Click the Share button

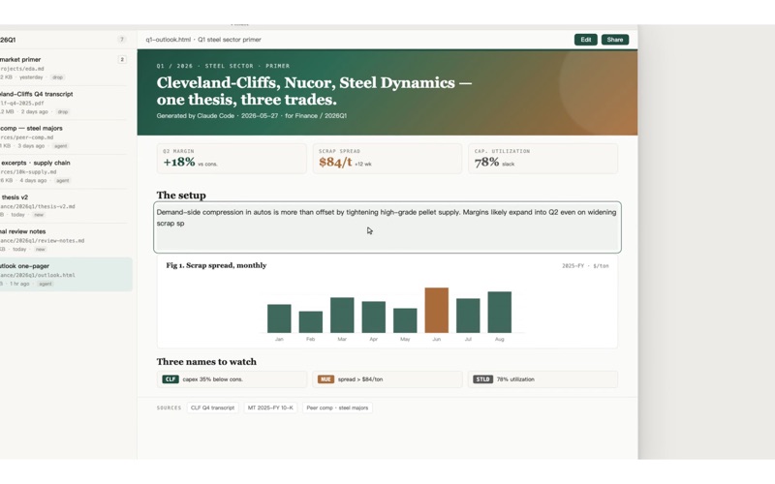615,40
